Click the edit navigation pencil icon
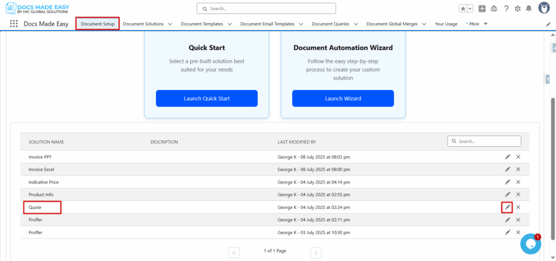The width and height of the screenshot is (556, 261). click(548, 24)
